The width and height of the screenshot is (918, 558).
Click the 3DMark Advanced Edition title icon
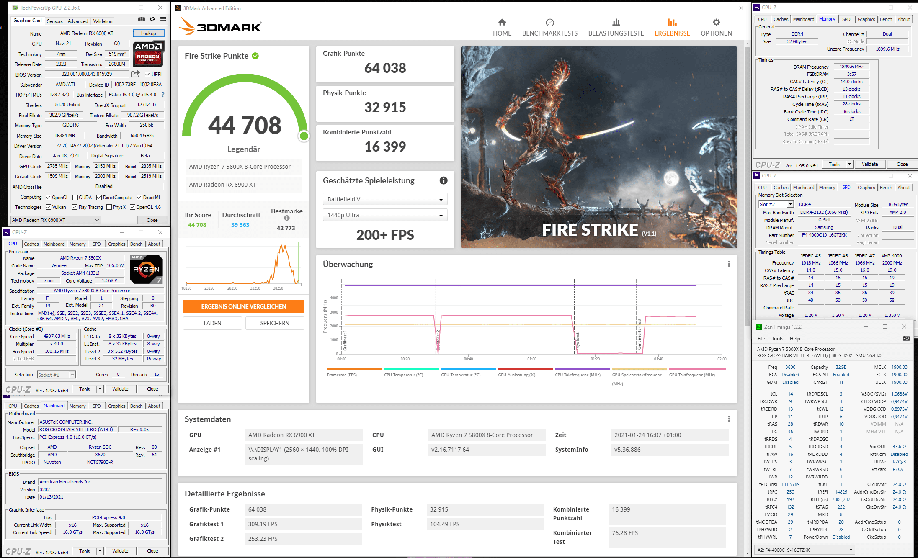(178, 8)
